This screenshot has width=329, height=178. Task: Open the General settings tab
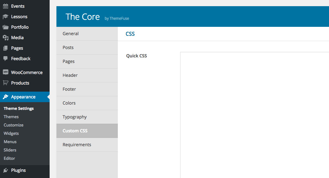(x=87, y=34)
